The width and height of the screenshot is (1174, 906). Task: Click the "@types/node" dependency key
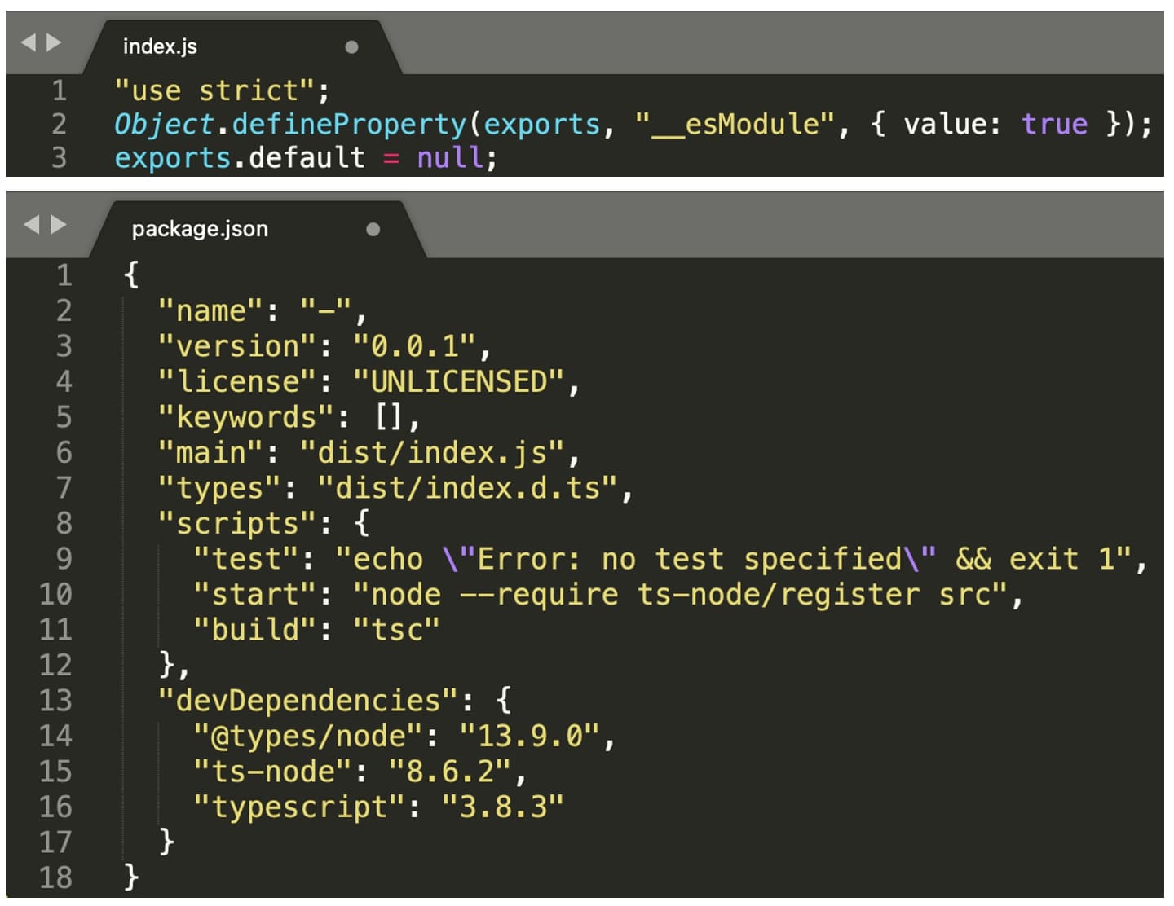pyautogui.click(x=308, y=737)
